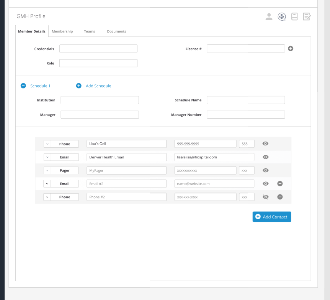Click the user profile silhouette icon
Screen dimensions: 330x300
[269, 16]
